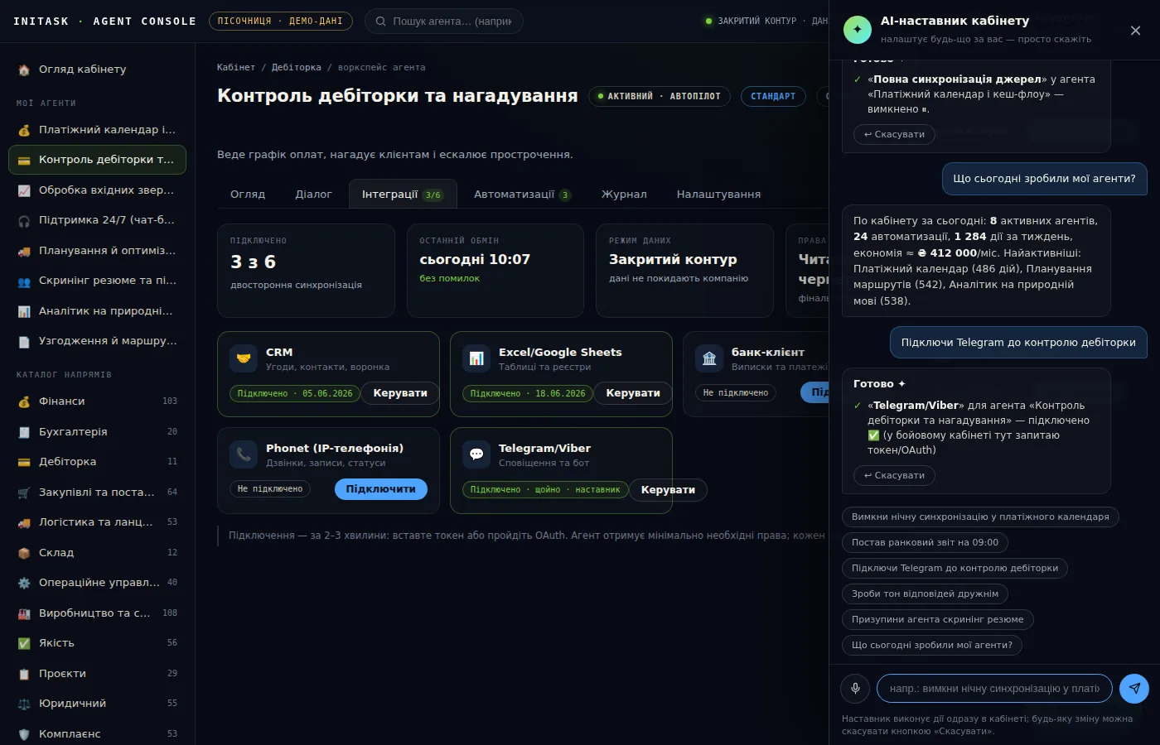Click the банк-клієнт bank building icon

point(709,358)
